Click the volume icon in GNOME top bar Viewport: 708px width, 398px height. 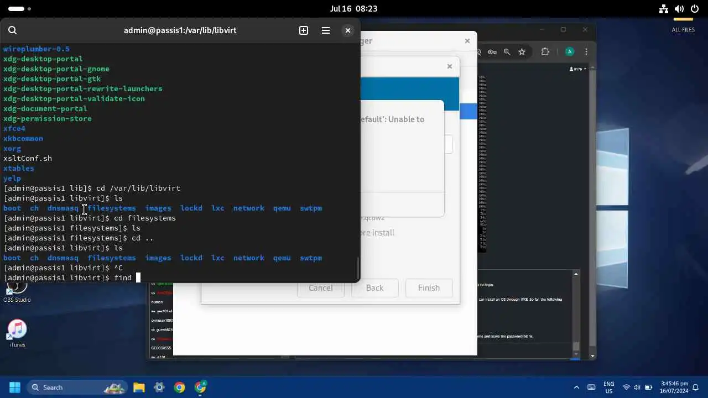(679, 9)
